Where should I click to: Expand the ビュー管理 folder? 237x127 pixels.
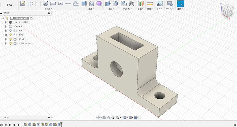6,27
